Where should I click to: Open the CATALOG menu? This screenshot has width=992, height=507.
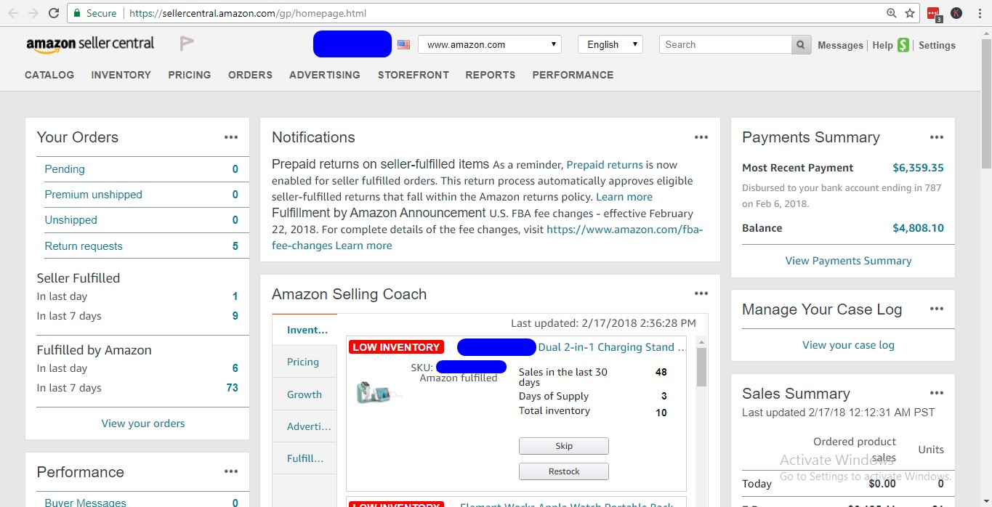click(x=49, y=75)
